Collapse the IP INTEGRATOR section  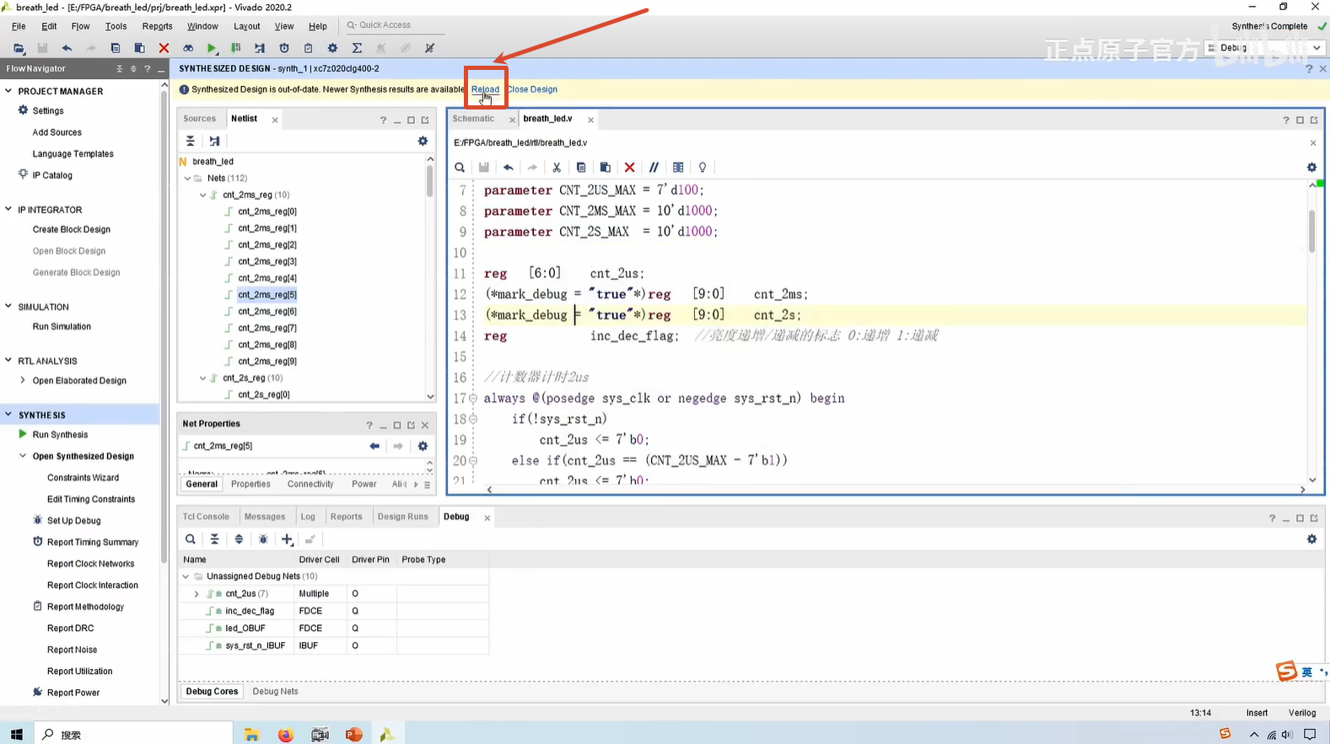tap(8, 209)
